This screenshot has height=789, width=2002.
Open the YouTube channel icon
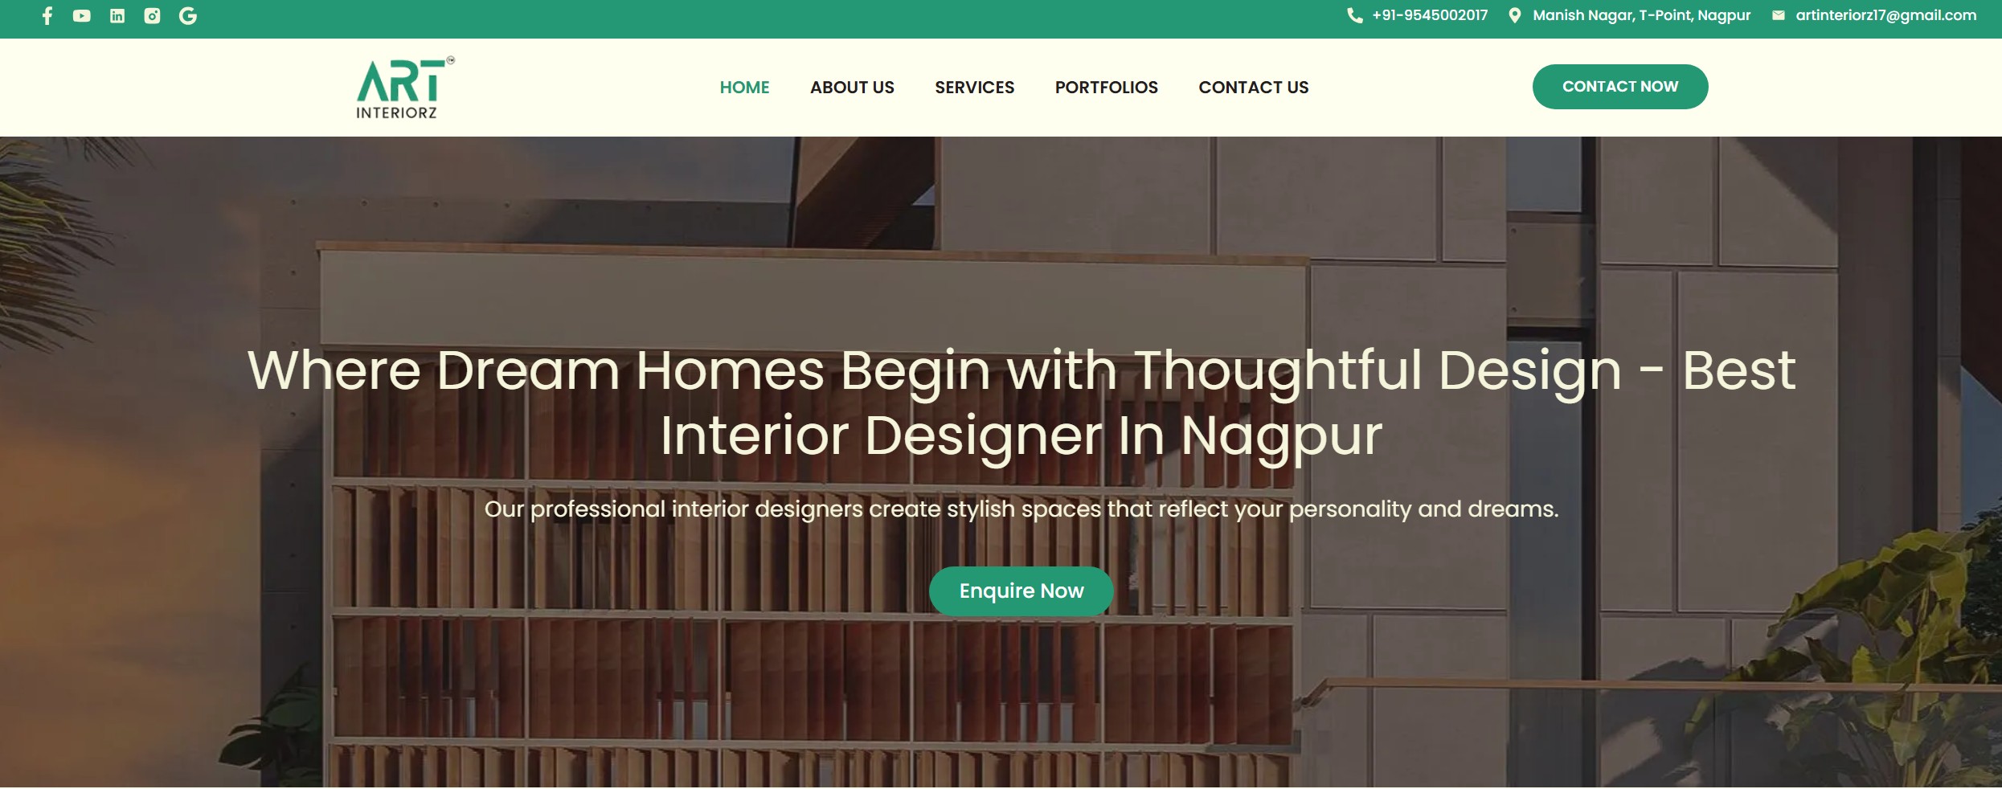click(x=81, y=16)
